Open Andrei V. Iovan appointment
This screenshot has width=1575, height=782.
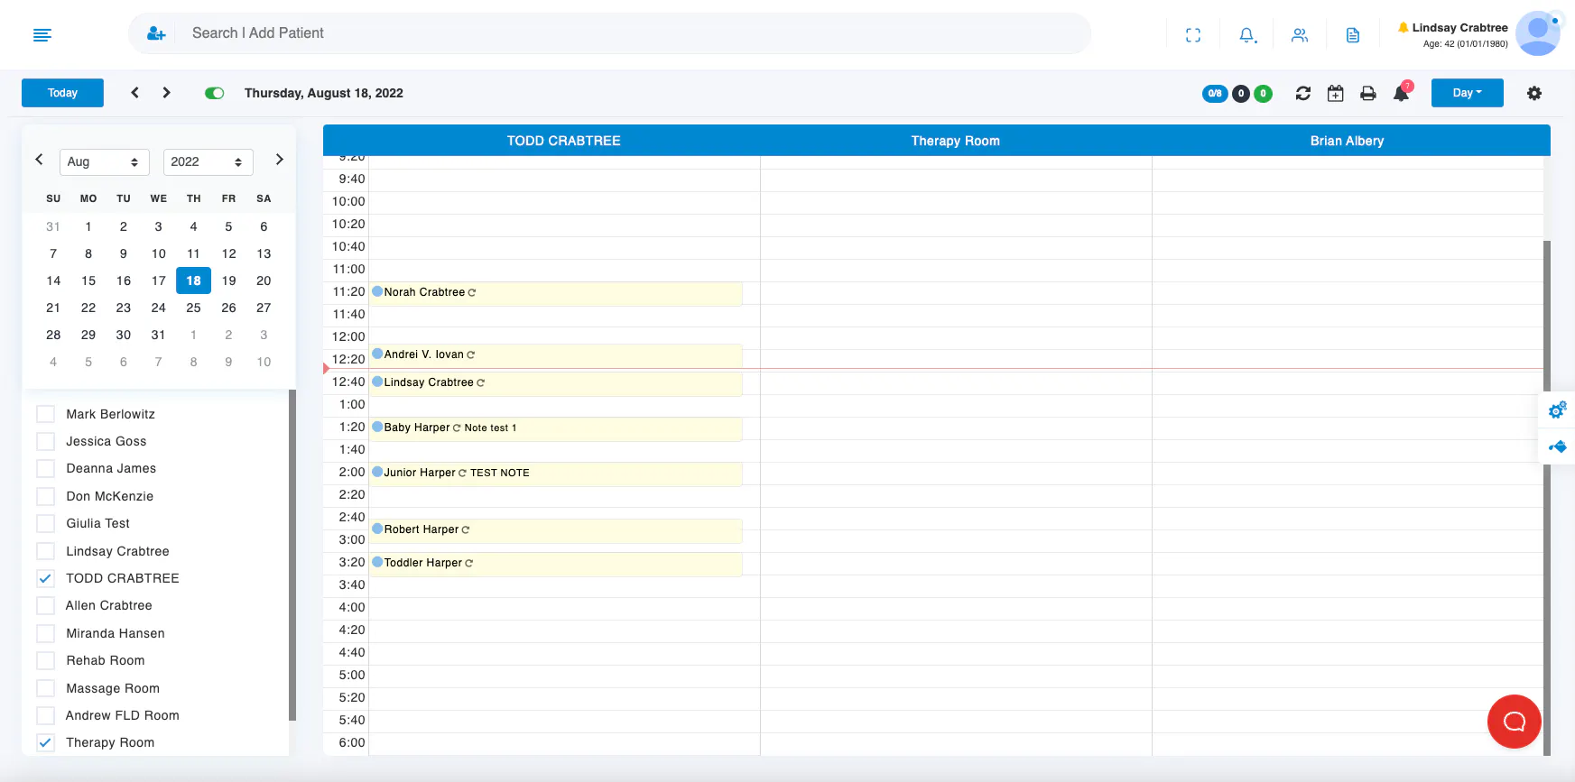(556, 356)
